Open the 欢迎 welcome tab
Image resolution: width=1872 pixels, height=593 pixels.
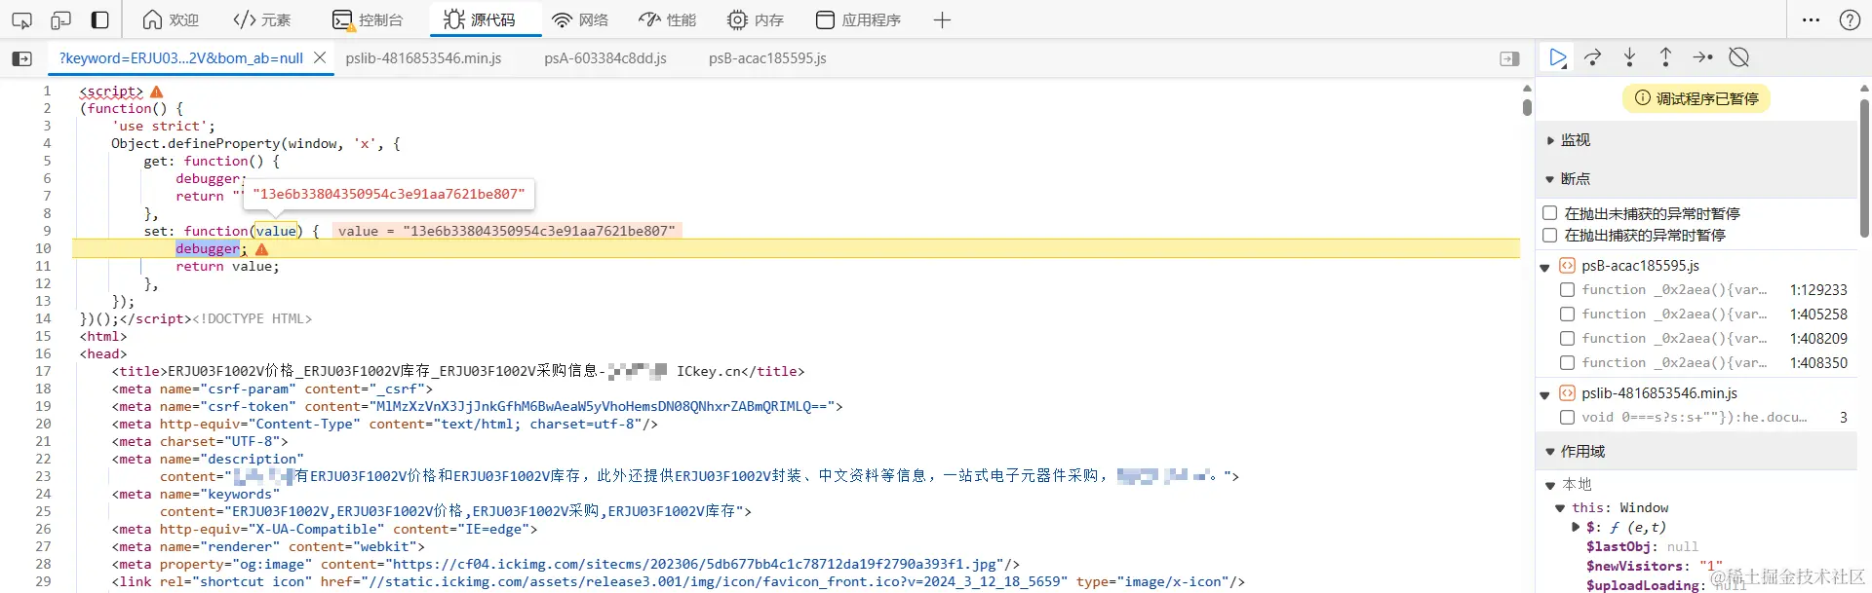tap(171, 19)
